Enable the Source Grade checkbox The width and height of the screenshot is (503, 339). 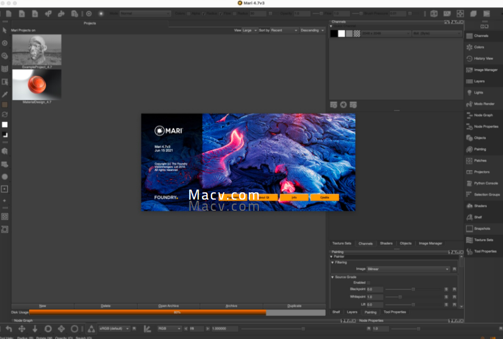pyautogui.click(x=369, y=283)
